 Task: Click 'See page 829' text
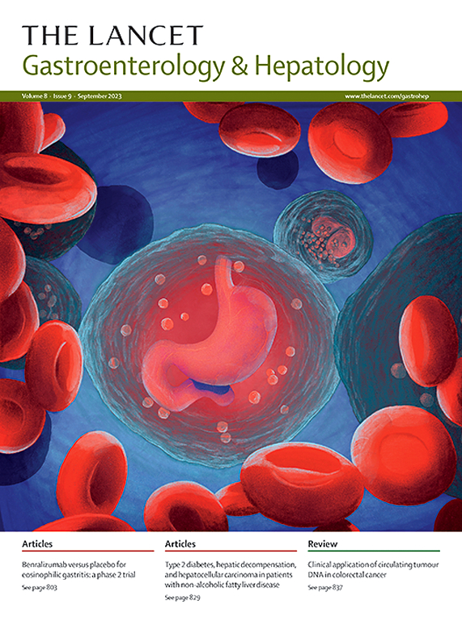(183, 598)
